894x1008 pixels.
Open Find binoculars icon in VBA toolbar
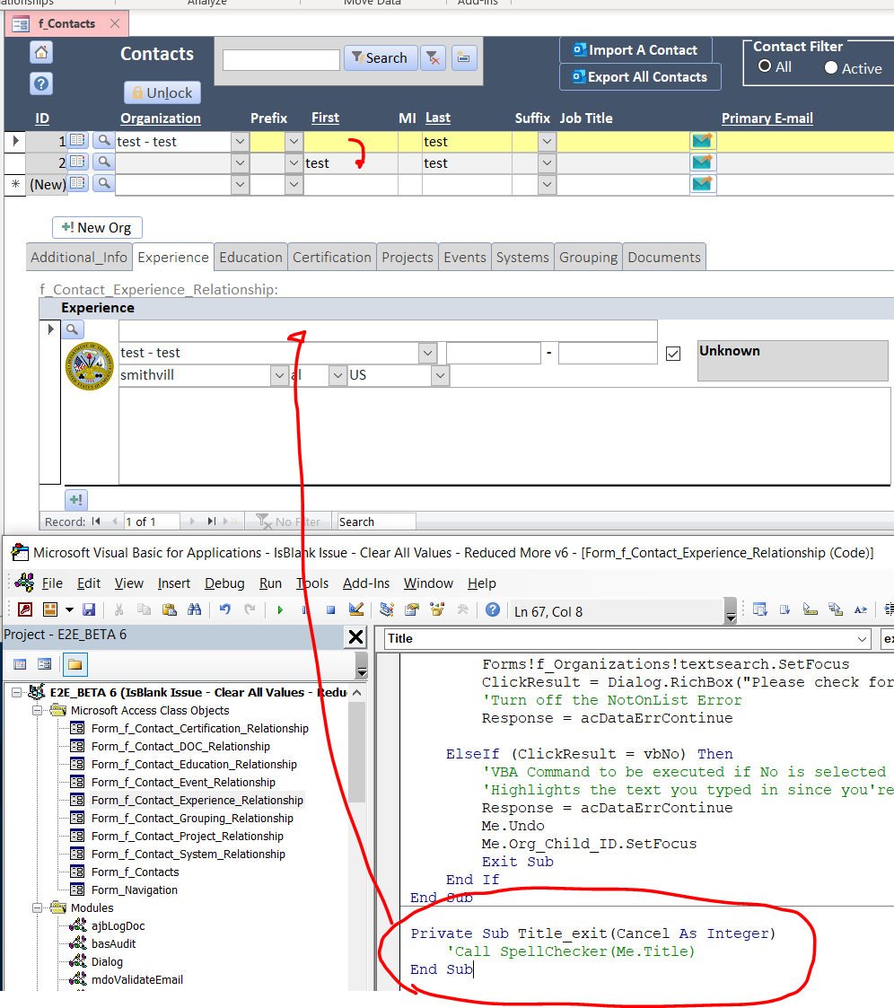pyautogui.click(x=194, y=609)
